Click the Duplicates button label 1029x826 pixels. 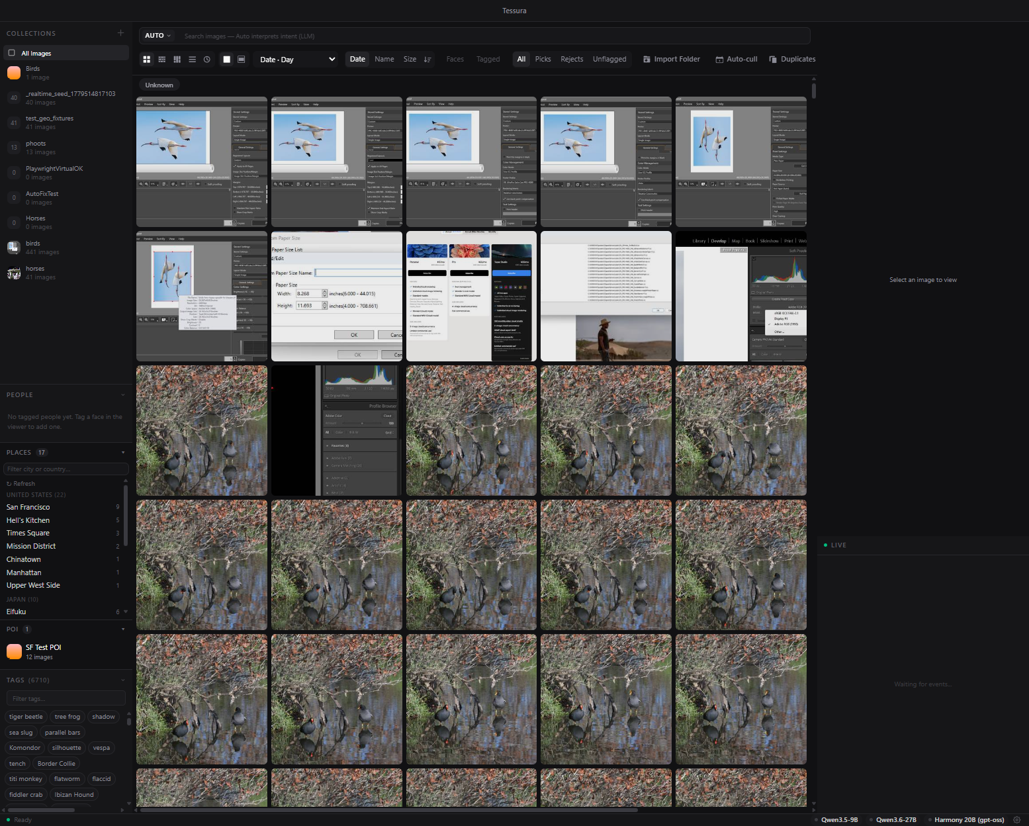798,60
